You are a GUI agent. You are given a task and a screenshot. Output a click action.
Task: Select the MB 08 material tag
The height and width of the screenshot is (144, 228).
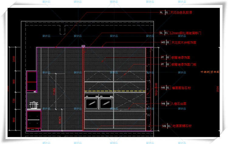click(165, 104)
